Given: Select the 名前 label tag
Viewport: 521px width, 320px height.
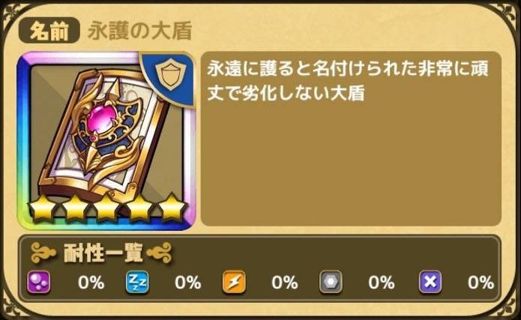Looking at the screenshot, I should pyautogui.click(x=49, y=31).
